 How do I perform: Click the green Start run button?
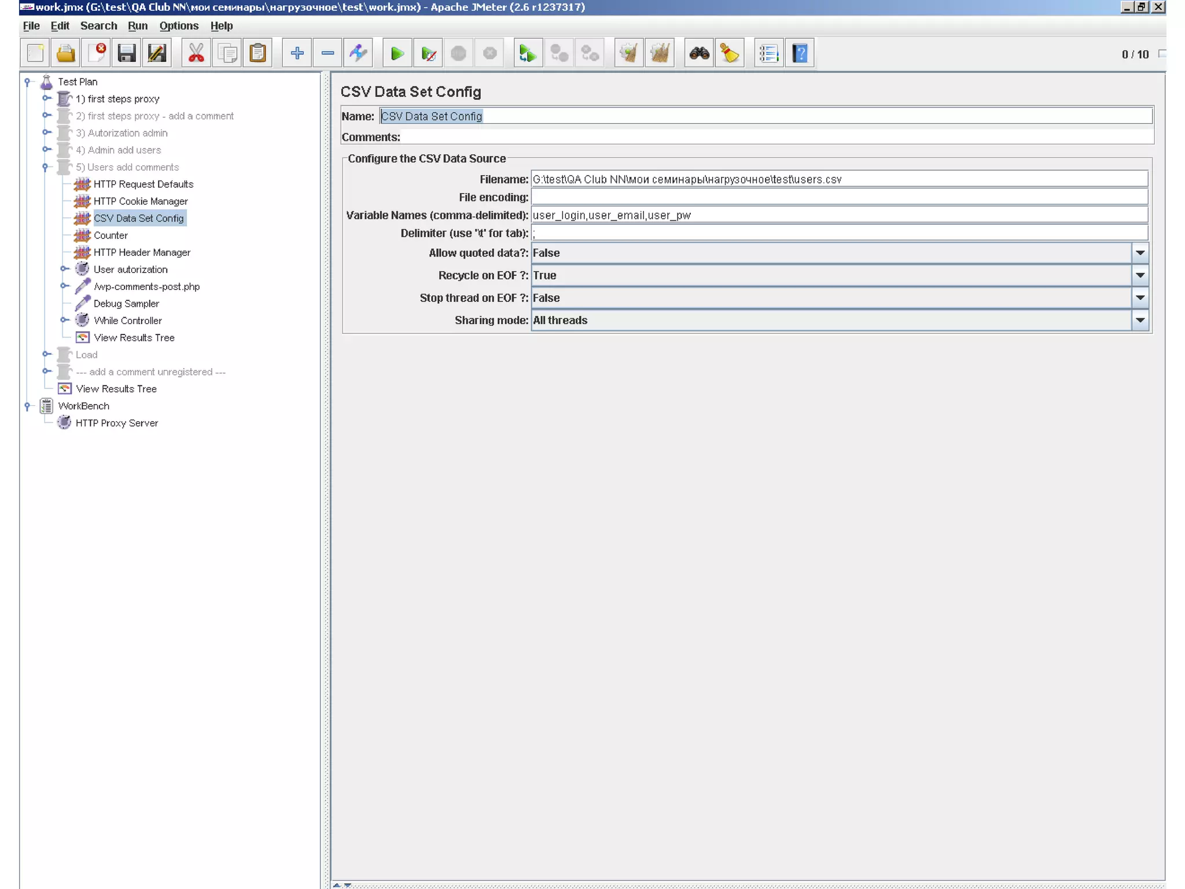(397, 54)
